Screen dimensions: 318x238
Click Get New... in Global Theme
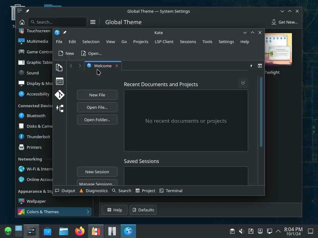(284, 22)
